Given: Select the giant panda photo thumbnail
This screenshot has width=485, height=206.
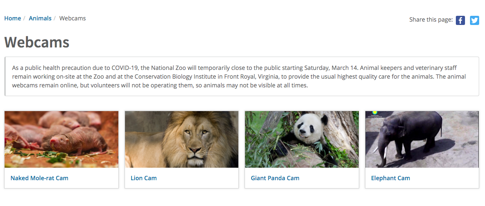Looking at the screenshot, I should pos(302,139).
